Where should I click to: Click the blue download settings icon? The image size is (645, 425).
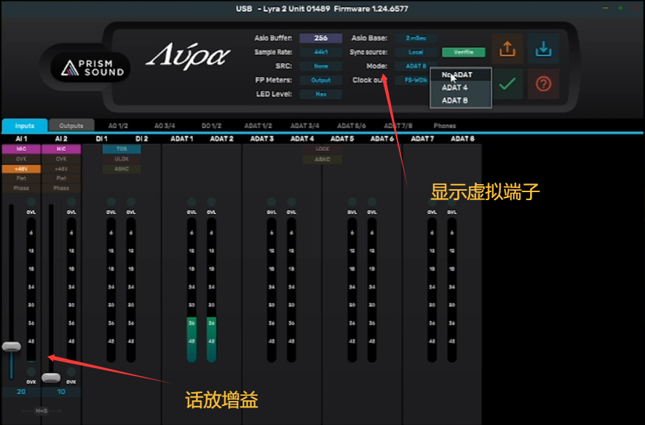[x=543, y=47]
